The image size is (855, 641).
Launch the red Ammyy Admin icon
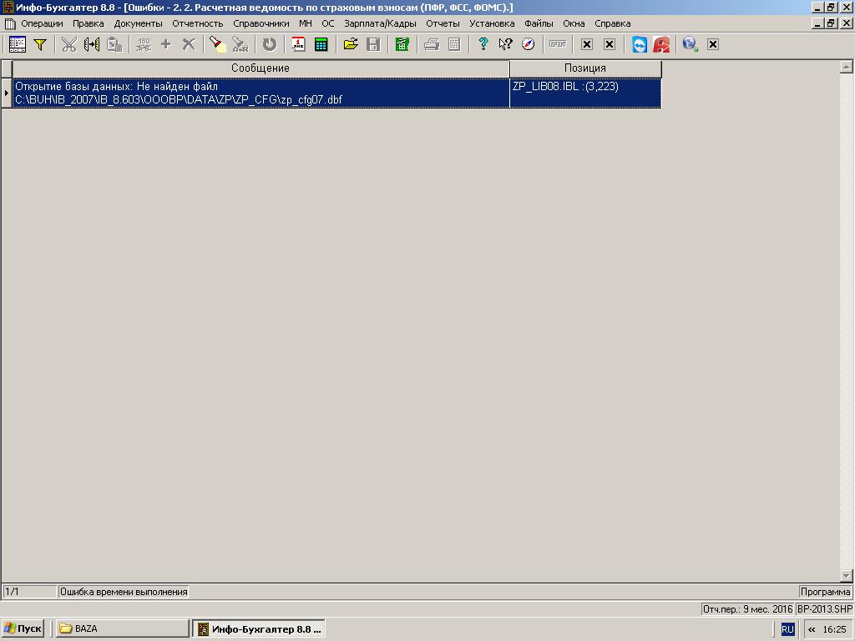[661, 44]
